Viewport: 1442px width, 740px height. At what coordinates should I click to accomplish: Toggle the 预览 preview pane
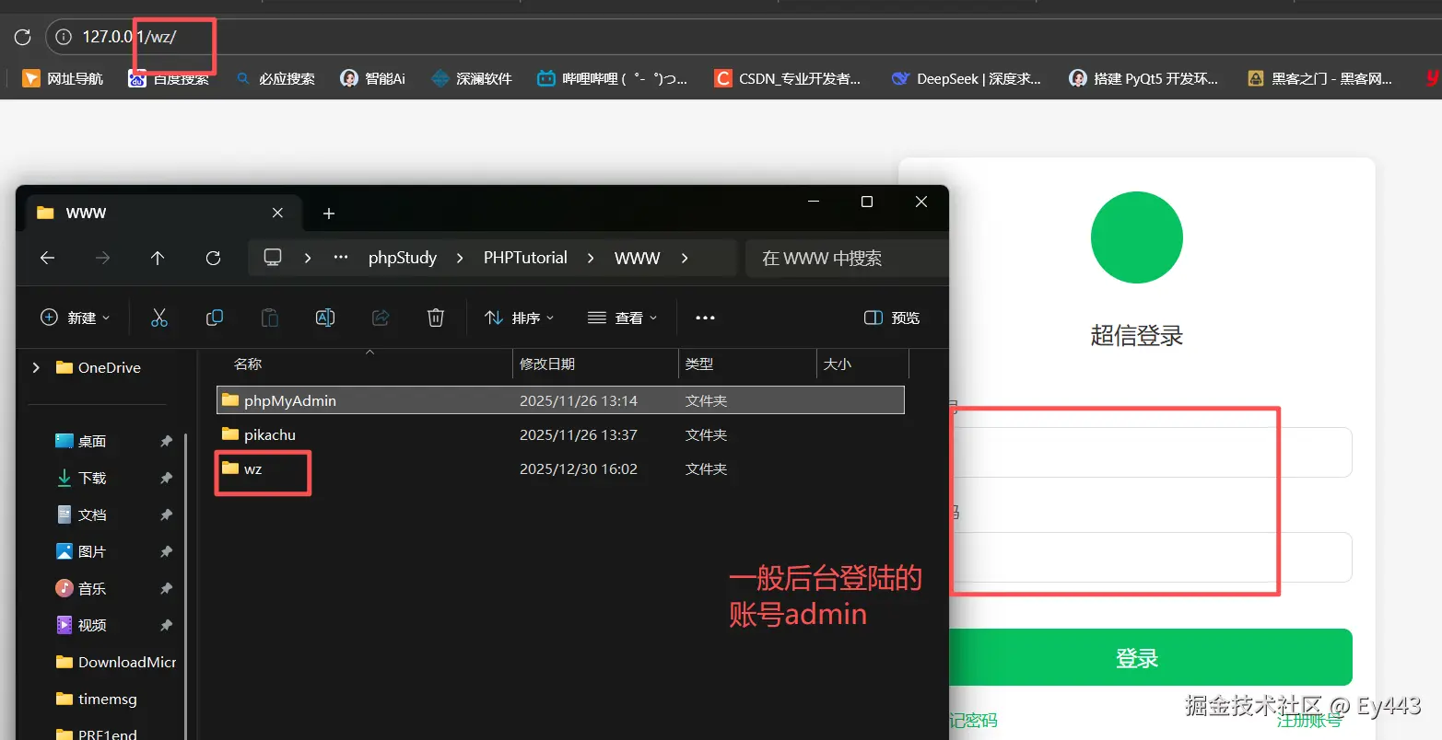892,318
